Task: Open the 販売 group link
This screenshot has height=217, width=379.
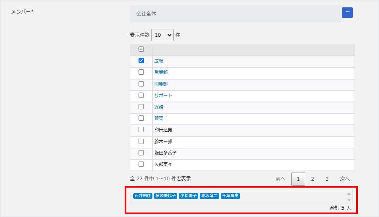Action: (159, 118)
